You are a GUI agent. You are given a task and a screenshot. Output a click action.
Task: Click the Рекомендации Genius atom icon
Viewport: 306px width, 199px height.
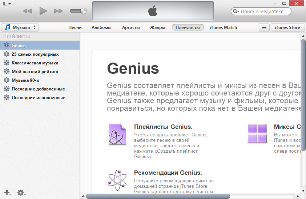[x=117, y=180]
